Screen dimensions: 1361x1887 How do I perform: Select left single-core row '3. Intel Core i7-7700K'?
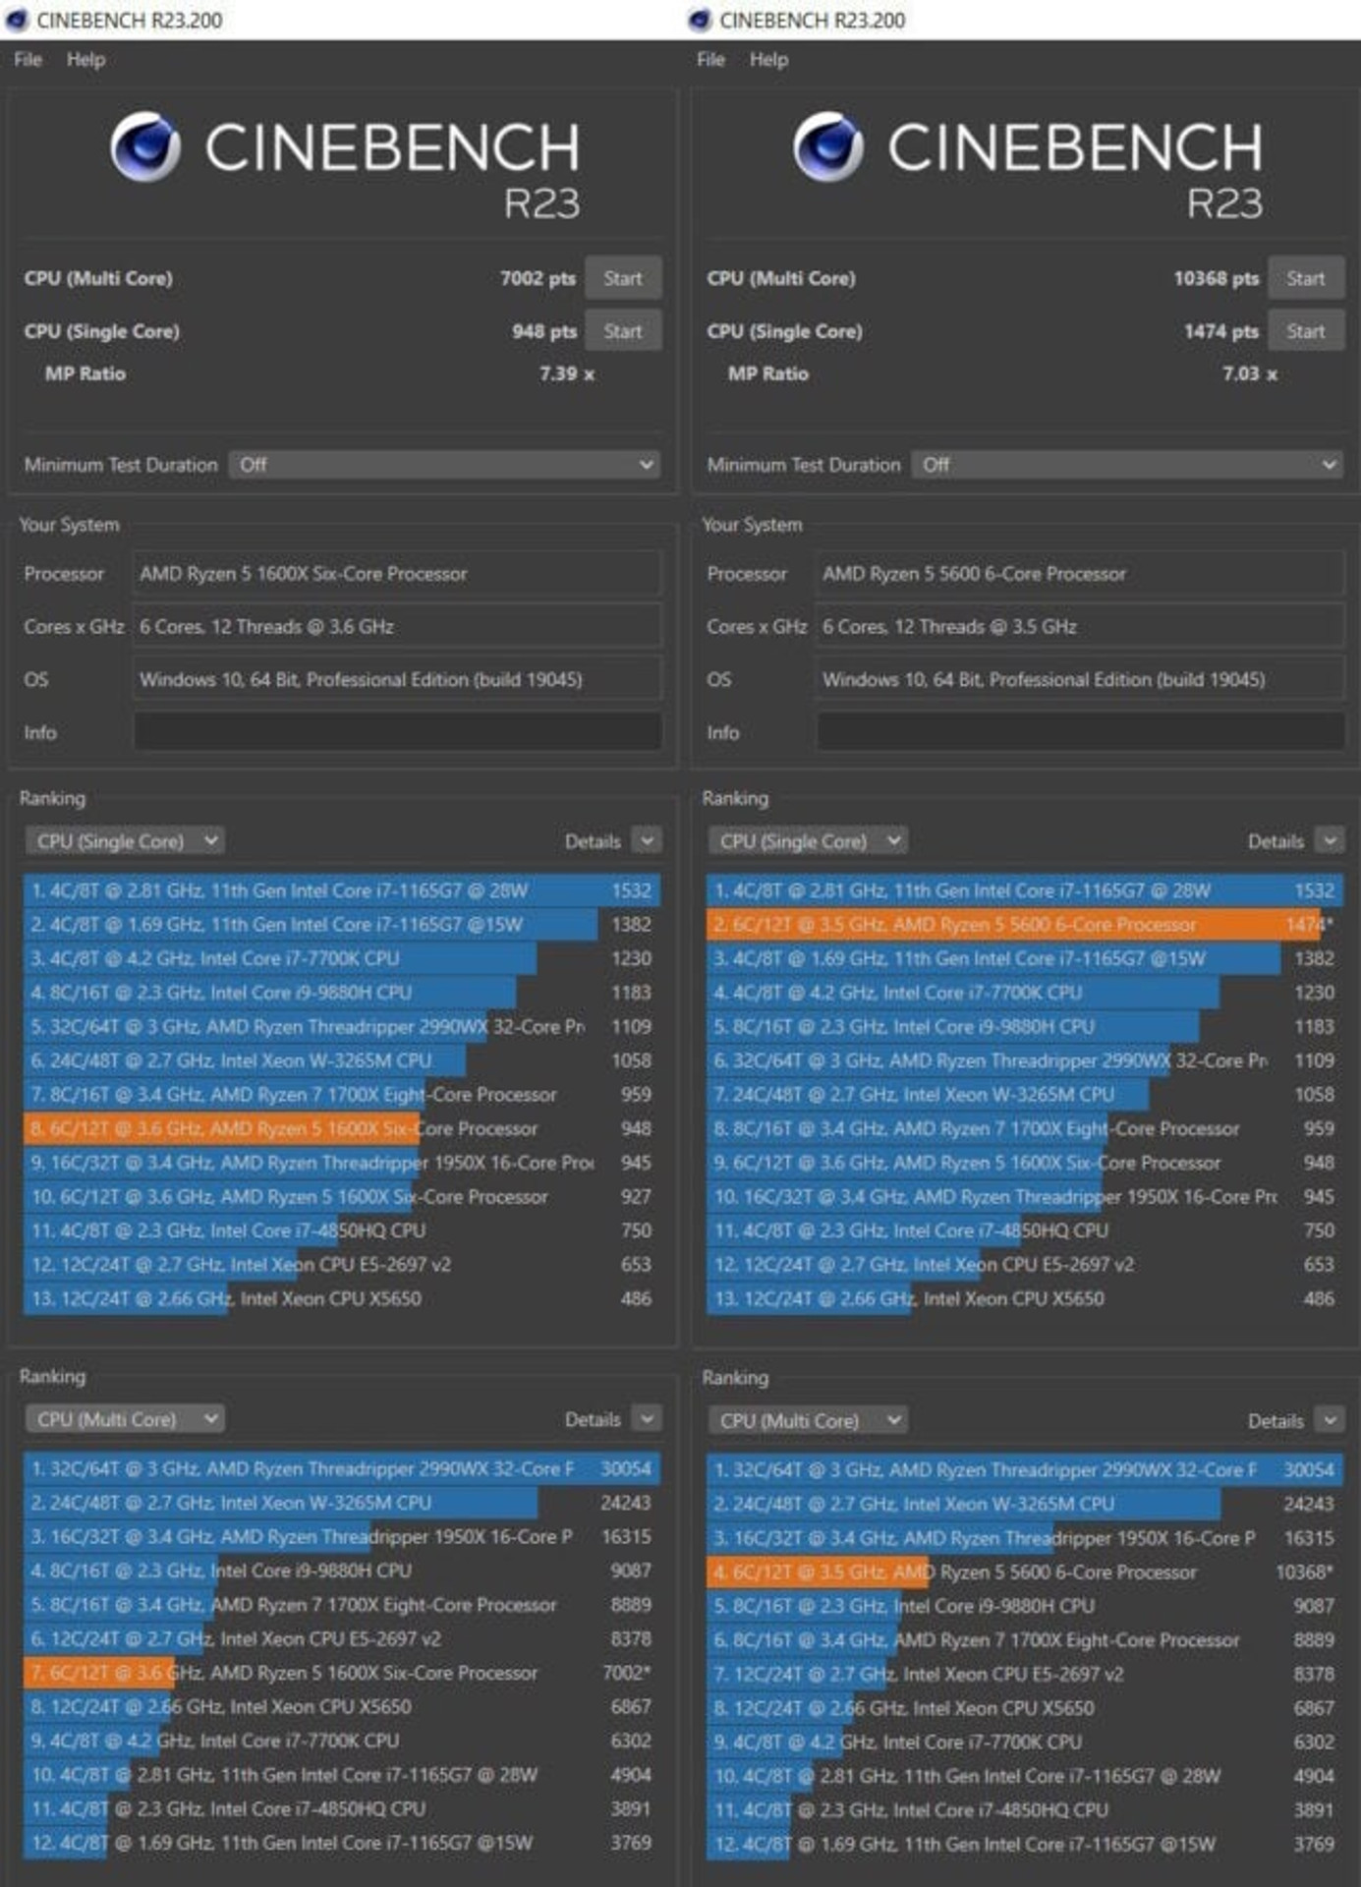(x=341, y=959)
